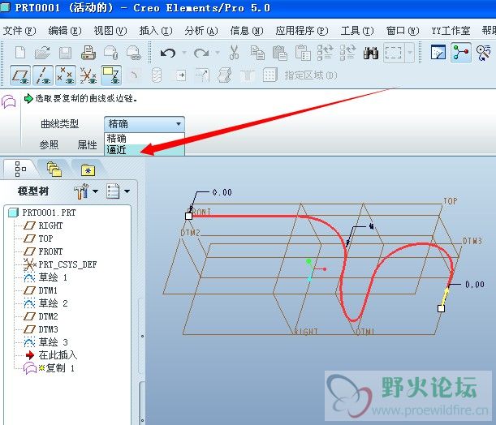Click the Save disk icon
This screenshot has height=425, width=496.
tap(65, 53)
